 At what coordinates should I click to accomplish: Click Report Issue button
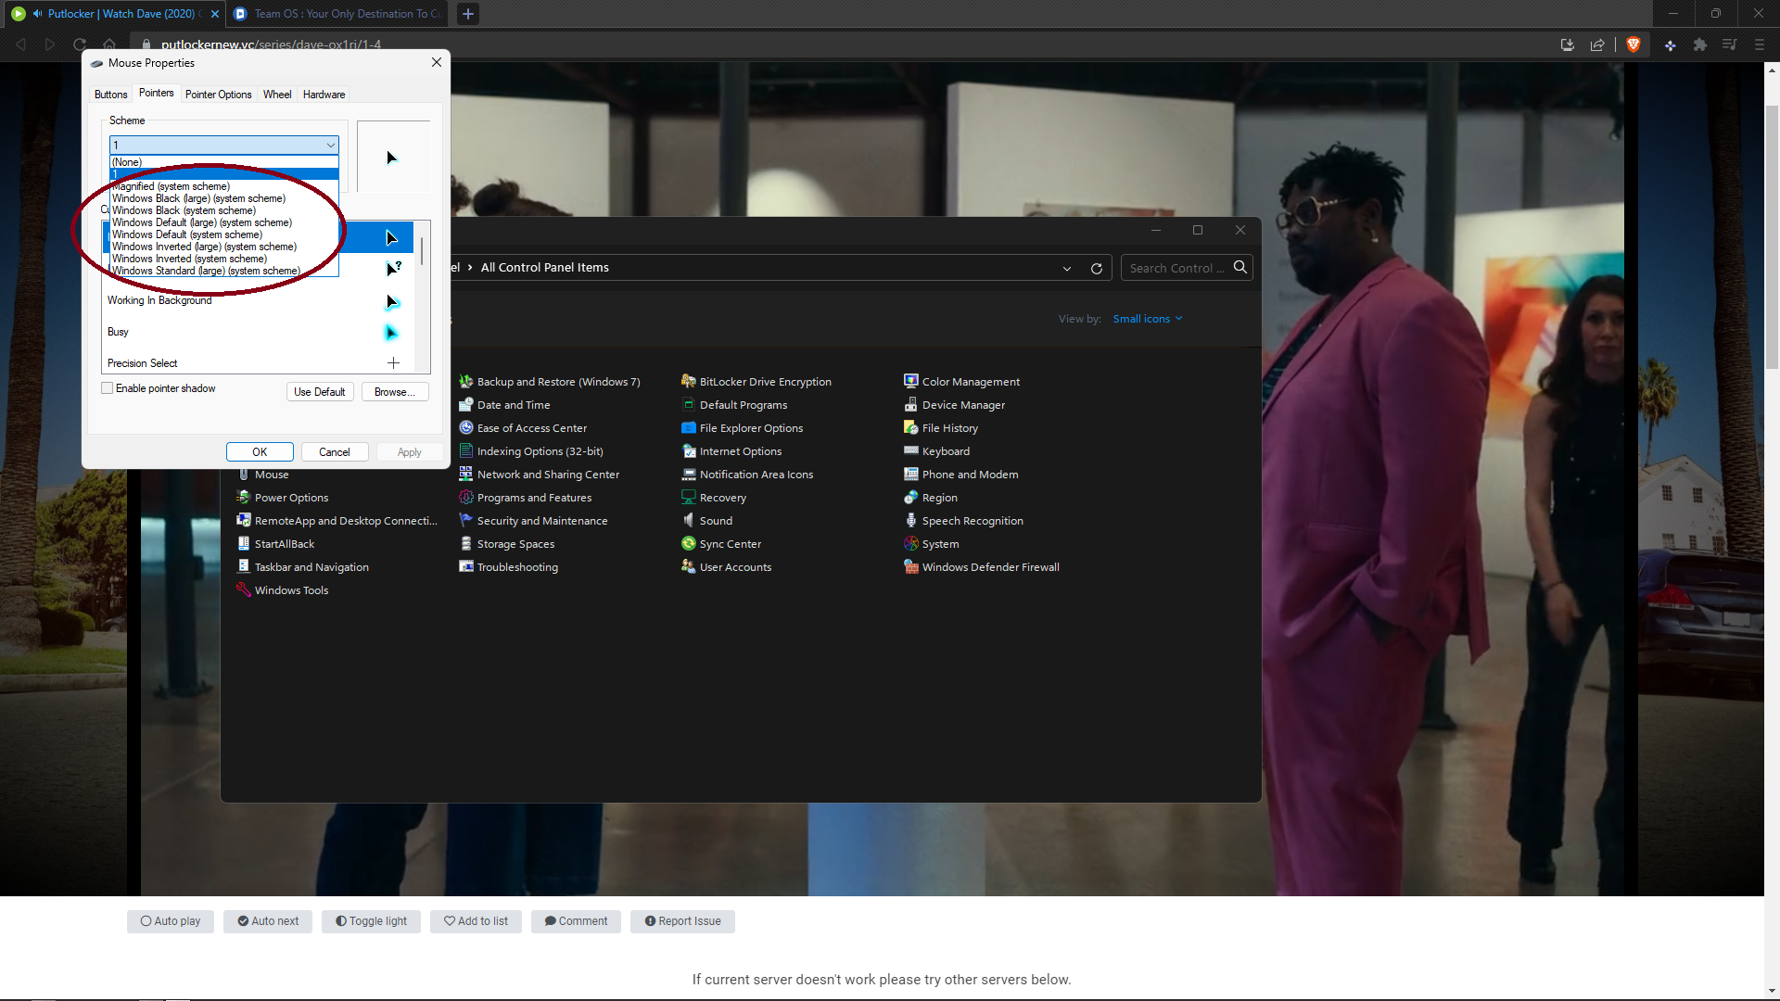click(682, 921)
